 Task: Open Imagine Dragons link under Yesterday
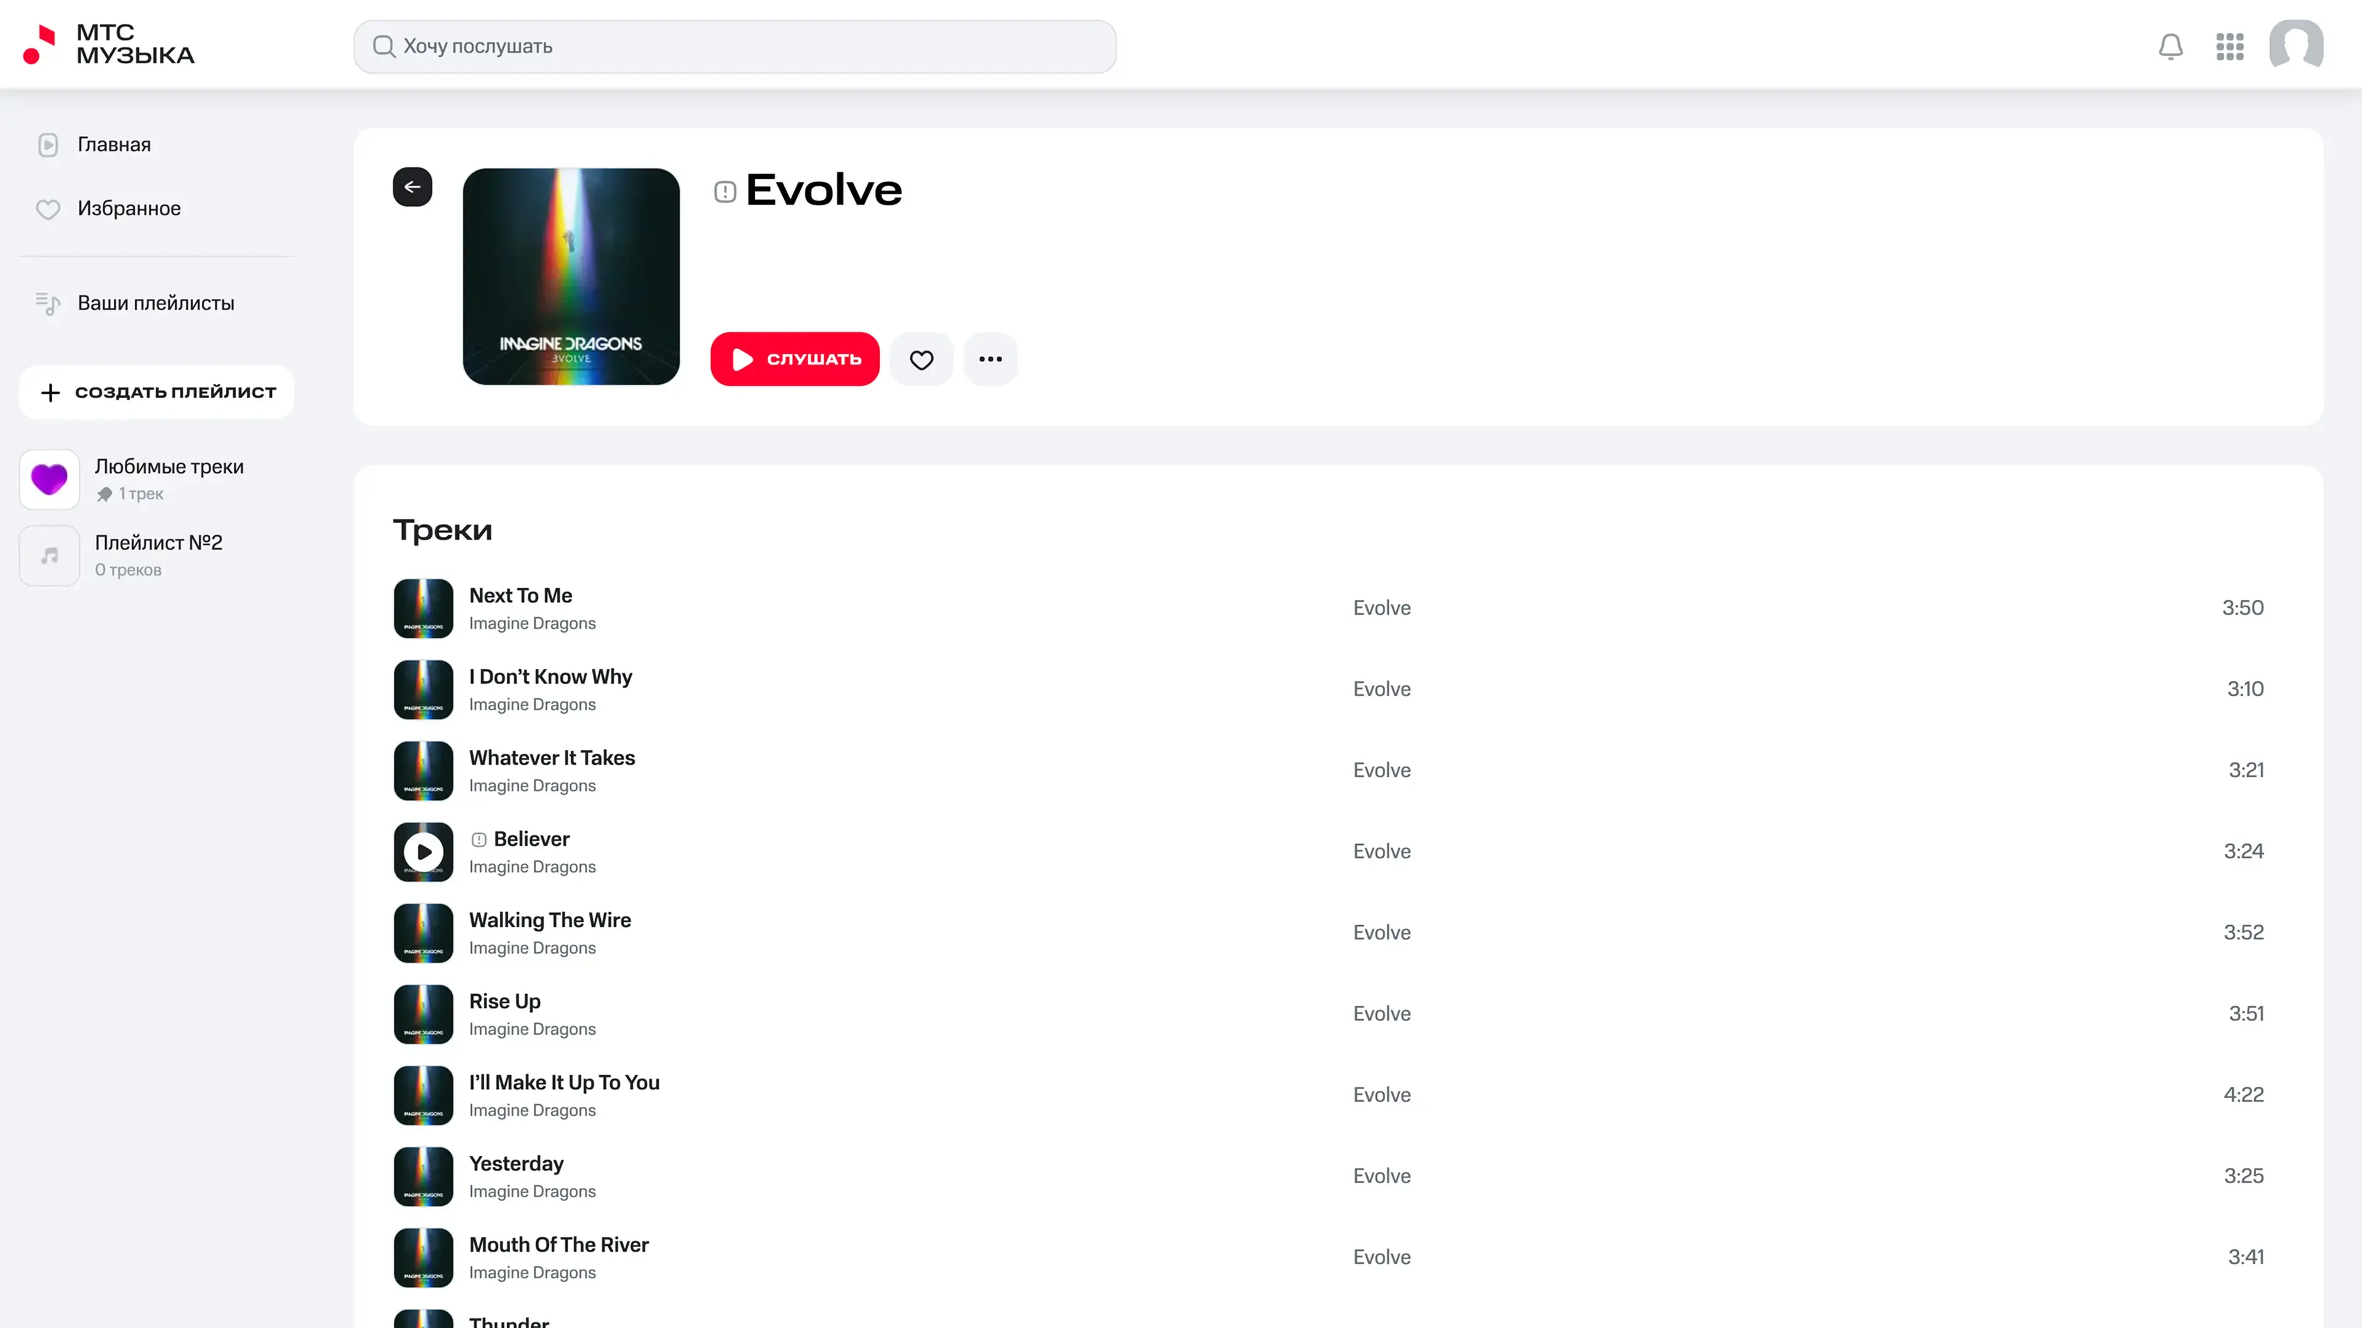point(533,1192)
